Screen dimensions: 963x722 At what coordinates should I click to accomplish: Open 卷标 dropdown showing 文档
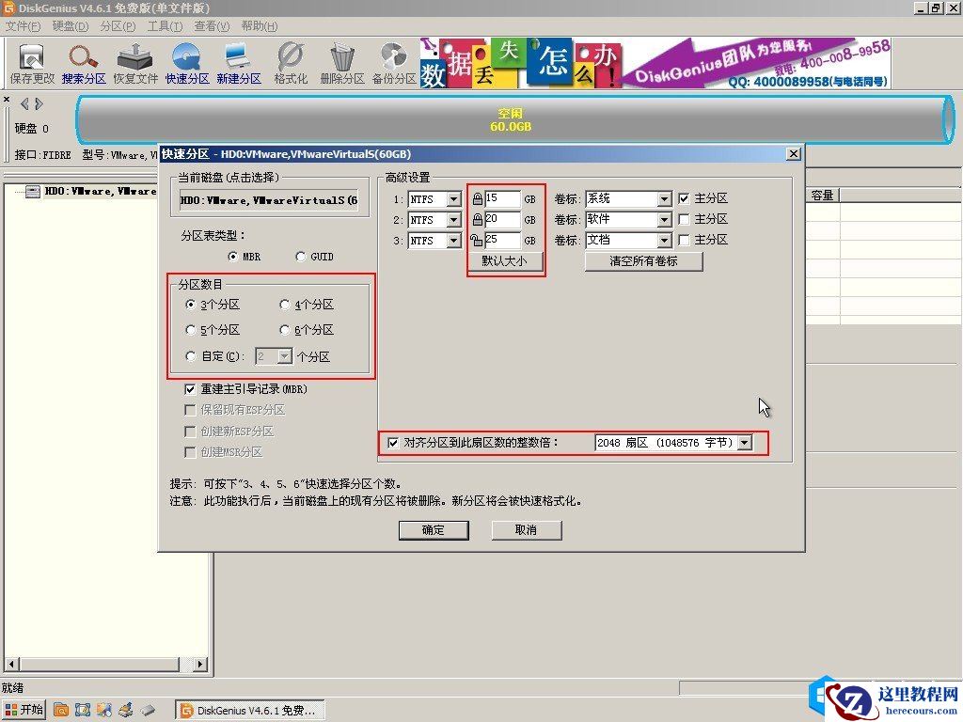click(664, 240)
